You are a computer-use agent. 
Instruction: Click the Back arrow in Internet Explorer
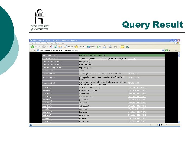(32, 47)
